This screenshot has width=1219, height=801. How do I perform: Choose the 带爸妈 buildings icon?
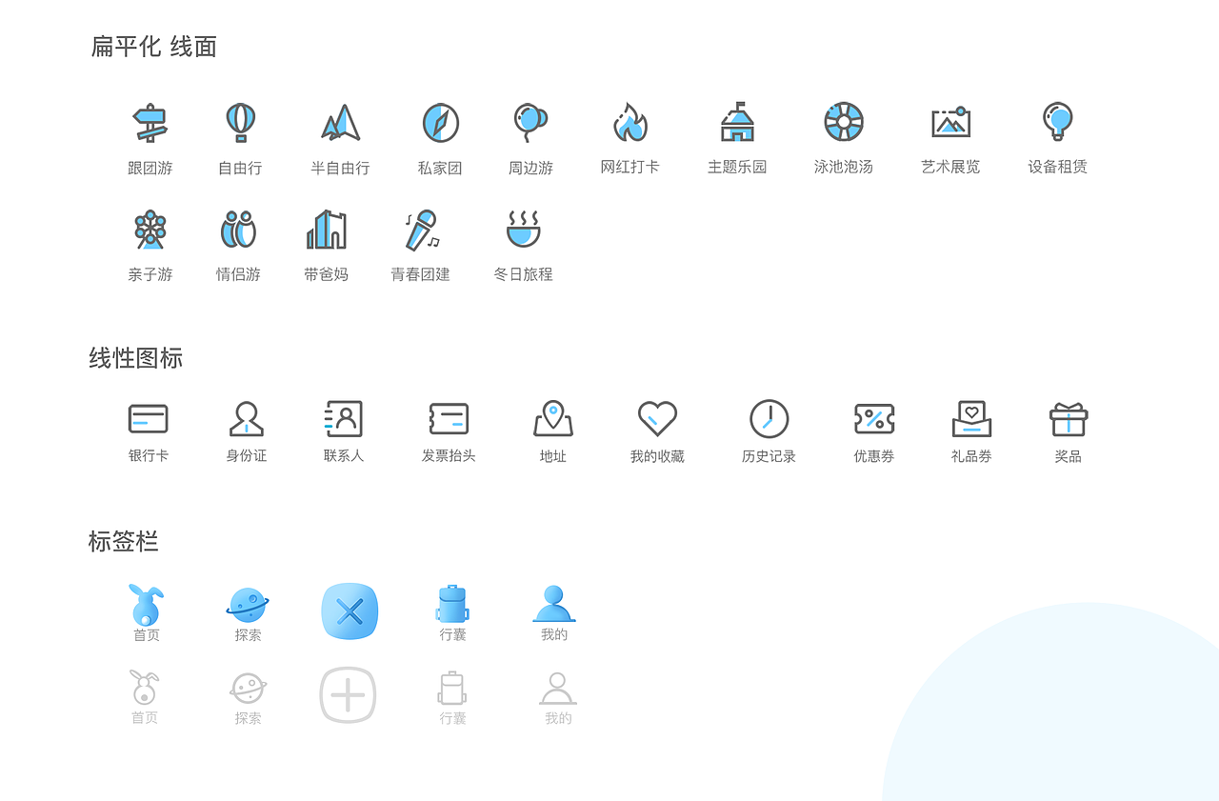click(x=327, y=230)
